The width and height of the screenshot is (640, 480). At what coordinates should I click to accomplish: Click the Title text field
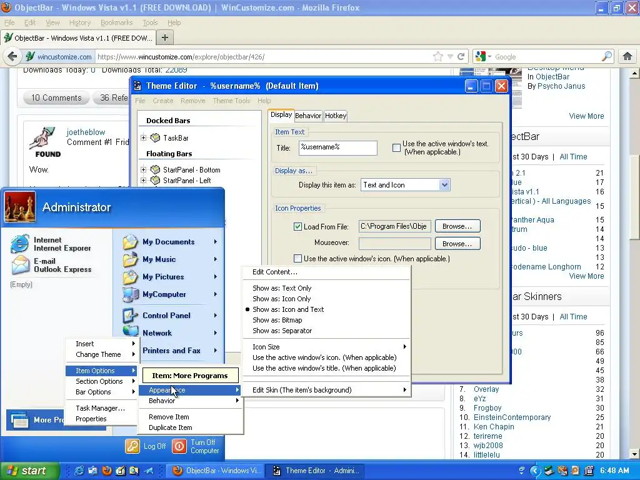(338, 147)
